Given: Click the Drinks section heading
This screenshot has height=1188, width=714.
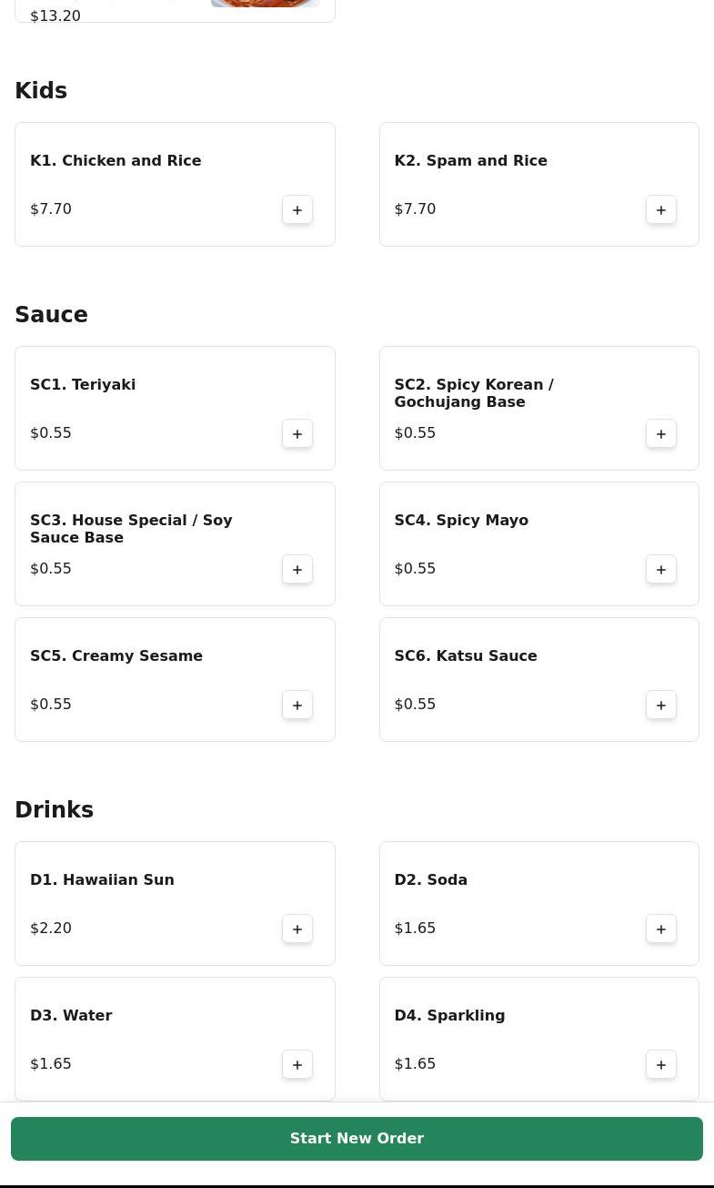Looking at the screenshot, I should 54,810.
